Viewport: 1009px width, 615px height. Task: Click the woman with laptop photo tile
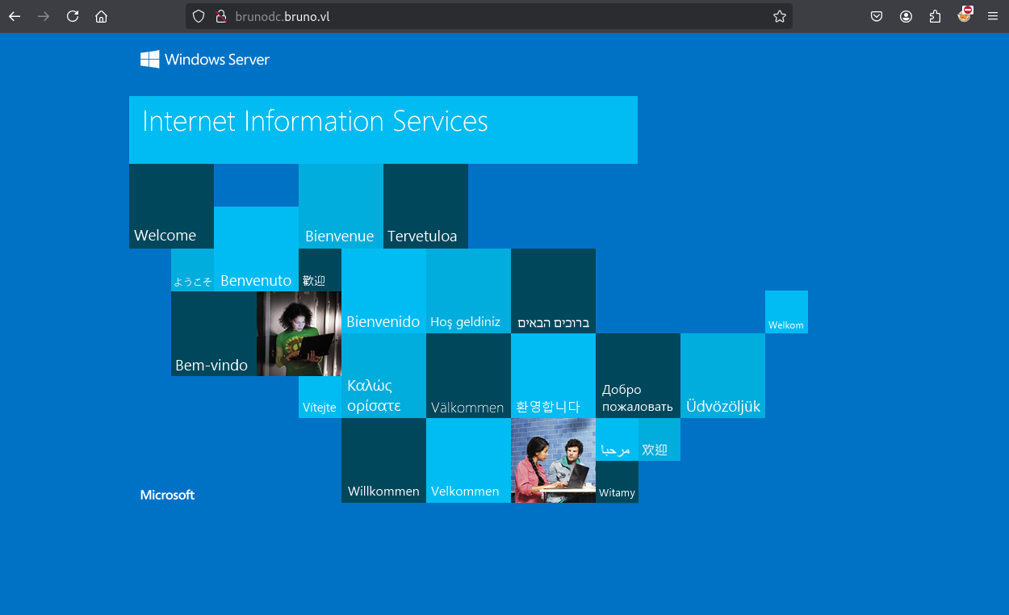pyautogui.click(x=299, y=333)
